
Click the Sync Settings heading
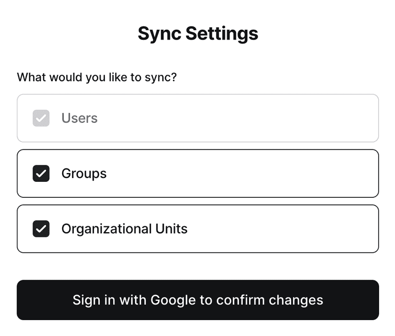(x=197, y=33)
